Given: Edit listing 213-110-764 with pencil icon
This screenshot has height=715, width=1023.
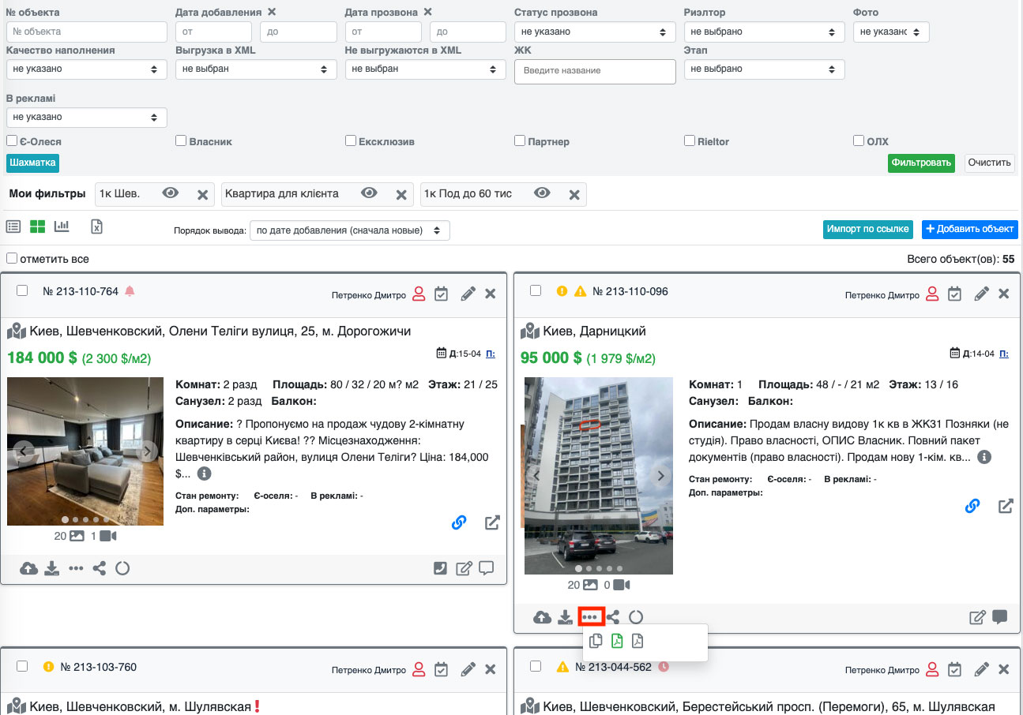Looking at the screenshot, I should pos(468,294).
